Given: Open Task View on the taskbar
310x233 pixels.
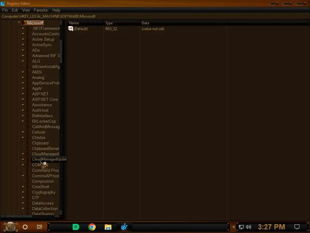Looking at the screenshot, I should (x=40, y=227).
